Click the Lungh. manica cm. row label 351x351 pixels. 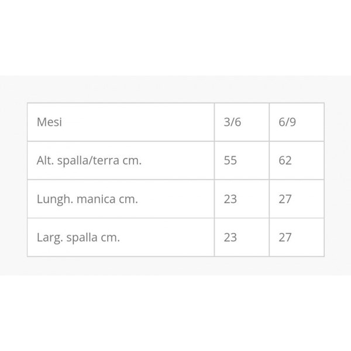pyautogui.click(x=87, y=199)
